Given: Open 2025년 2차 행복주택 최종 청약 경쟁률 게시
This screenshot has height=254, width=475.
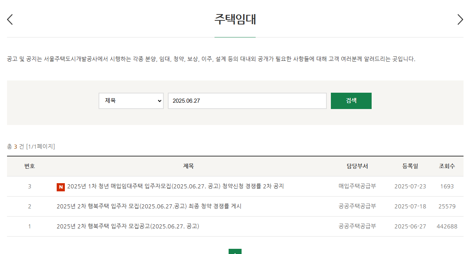Looking at the screenshot, I should pos(149,206).
